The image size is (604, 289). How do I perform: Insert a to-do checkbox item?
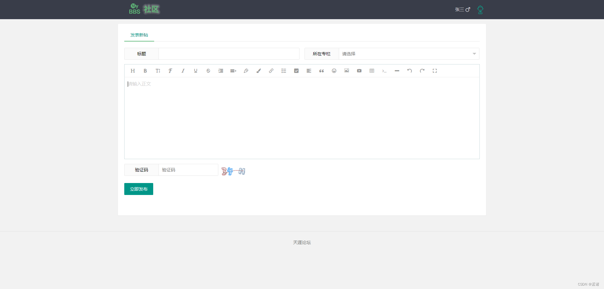point(296,71)
